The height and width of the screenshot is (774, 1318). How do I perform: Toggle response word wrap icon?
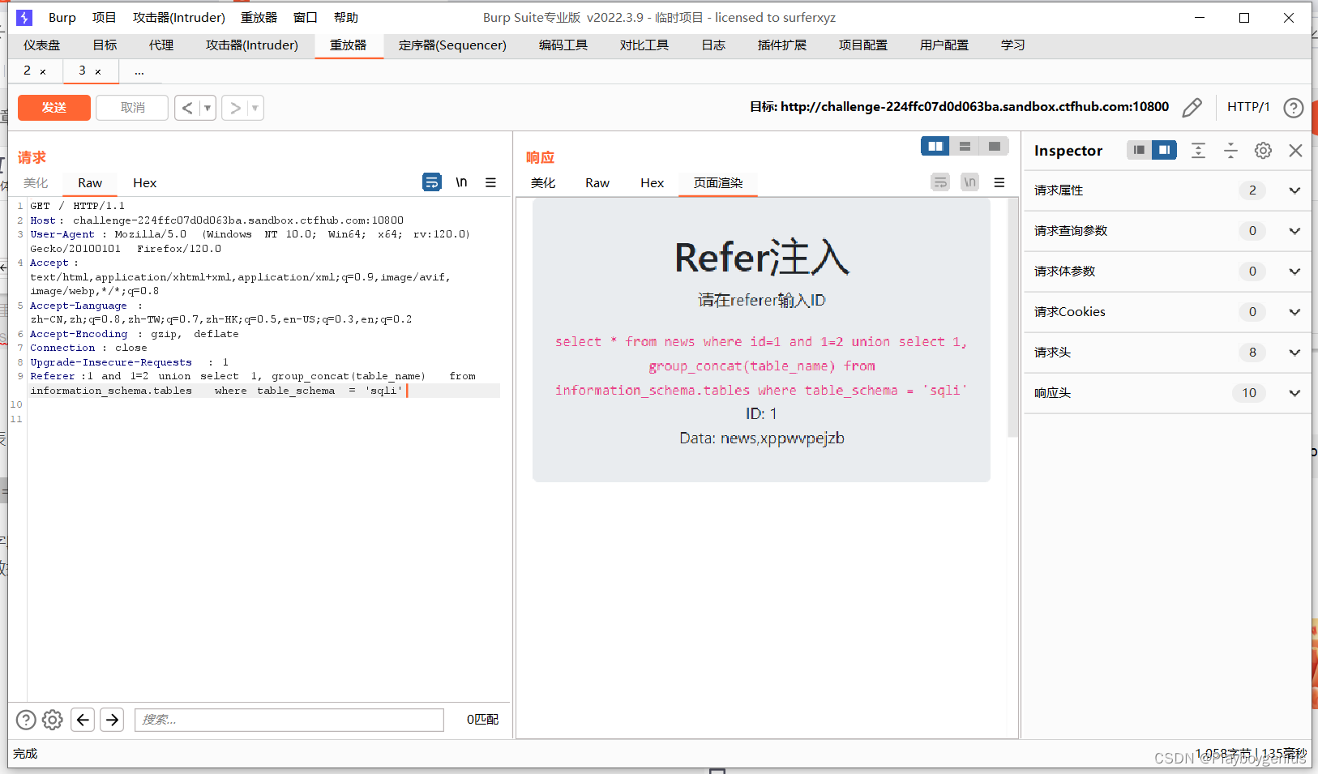[x=940, y=182]
